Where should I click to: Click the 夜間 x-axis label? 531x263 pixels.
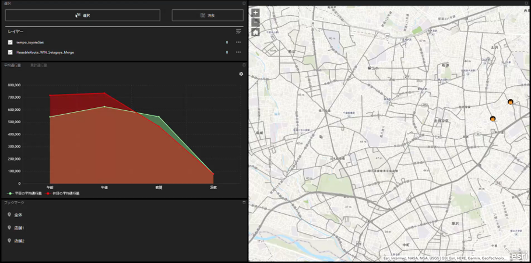click(x=159, y=187)
